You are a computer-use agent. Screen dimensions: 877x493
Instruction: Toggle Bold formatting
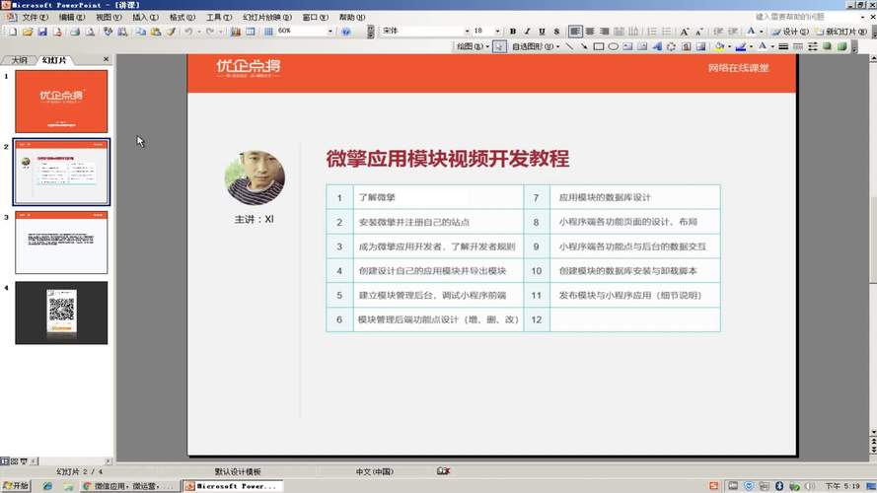coord(513,32)
